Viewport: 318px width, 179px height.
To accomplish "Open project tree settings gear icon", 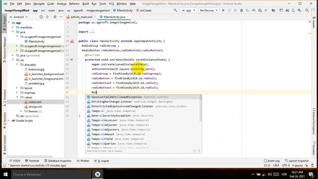I will (55, 17).
